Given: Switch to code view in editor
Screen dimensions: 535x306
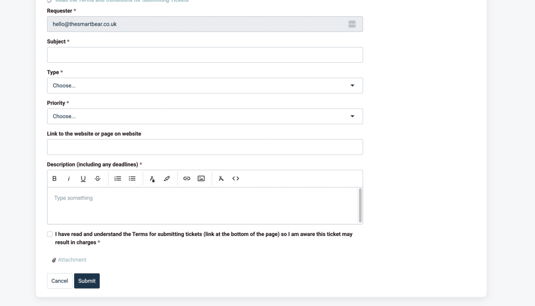Looking at the screenshot, I should 236,179.
